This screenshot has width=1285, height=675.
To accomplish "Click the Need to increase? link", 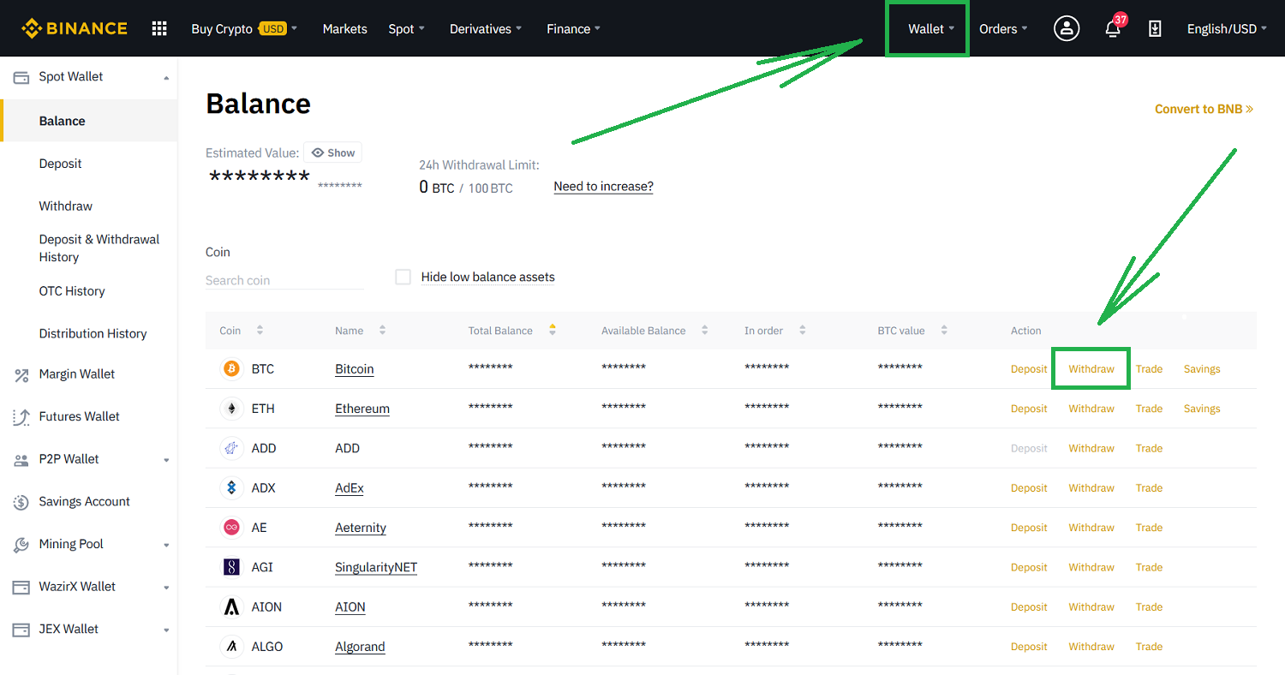I will coord(603,187).
